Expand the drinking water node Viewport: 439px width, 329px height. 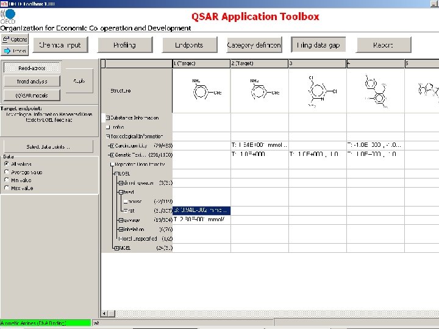coord(121,183)
